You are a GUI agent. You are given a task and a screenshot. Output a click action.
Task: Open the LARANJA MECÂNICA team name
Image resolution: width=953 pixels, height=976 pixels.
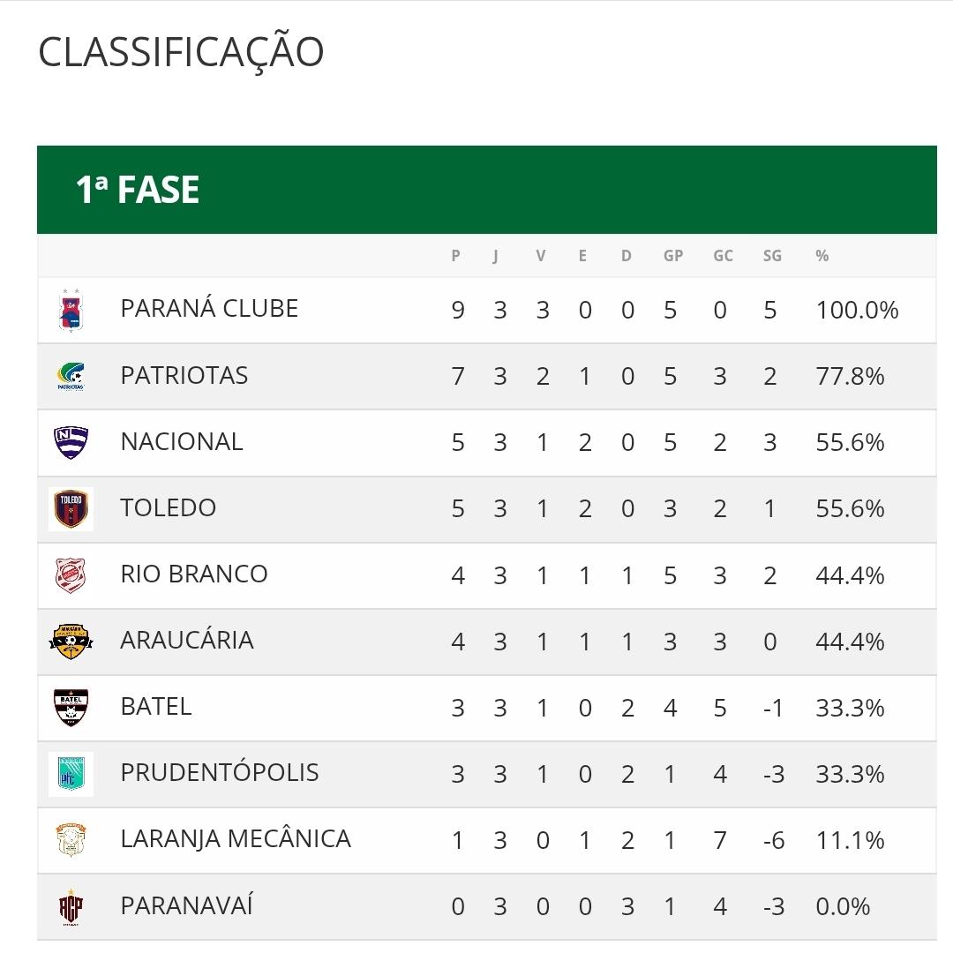coord(236,839)
